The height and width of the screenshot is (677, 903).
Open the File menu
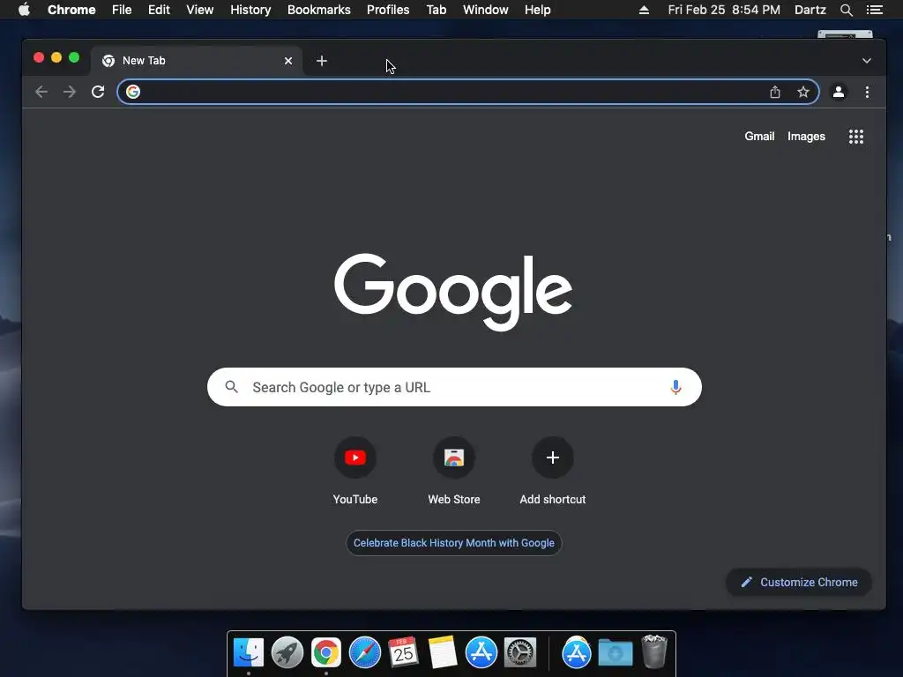pyautogui.click(x=122, y=10)
